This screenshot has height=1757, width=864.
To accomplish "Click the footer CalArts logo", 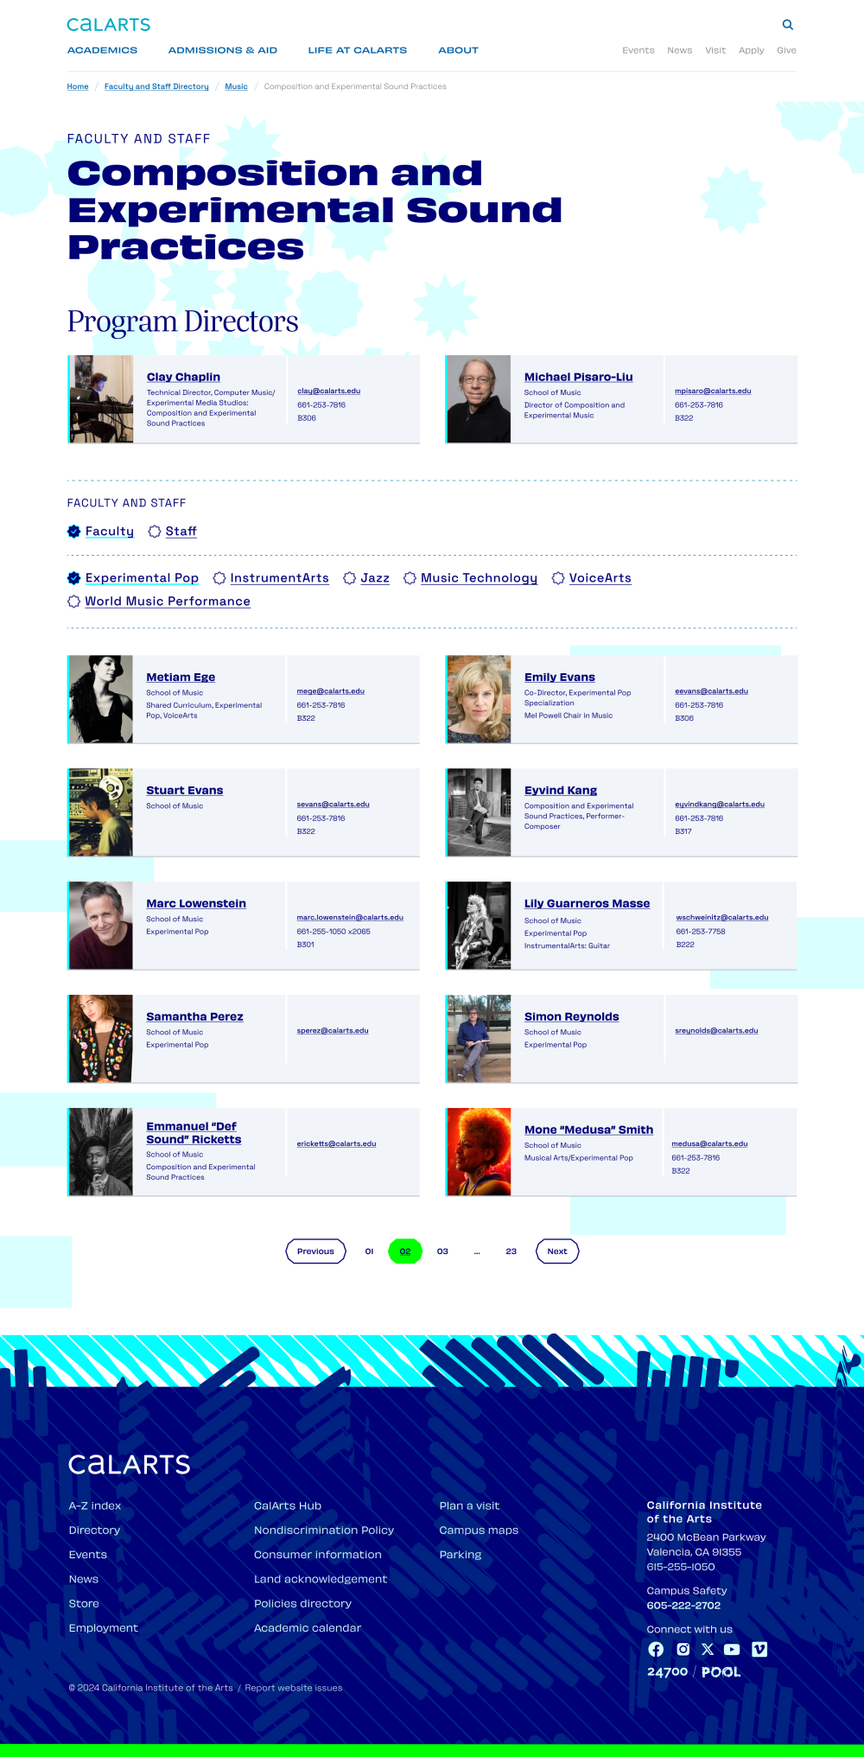I will [129, 1464].
